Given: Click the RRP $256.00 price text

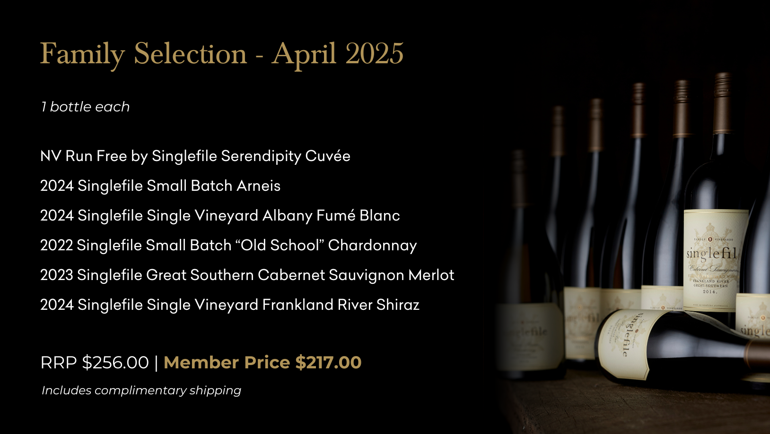Looking at the screenshot, I should (x=95, y=363).
